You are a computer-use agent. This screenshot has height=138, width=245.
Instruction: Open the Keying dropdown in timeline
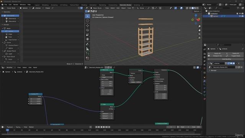point(19,127)
